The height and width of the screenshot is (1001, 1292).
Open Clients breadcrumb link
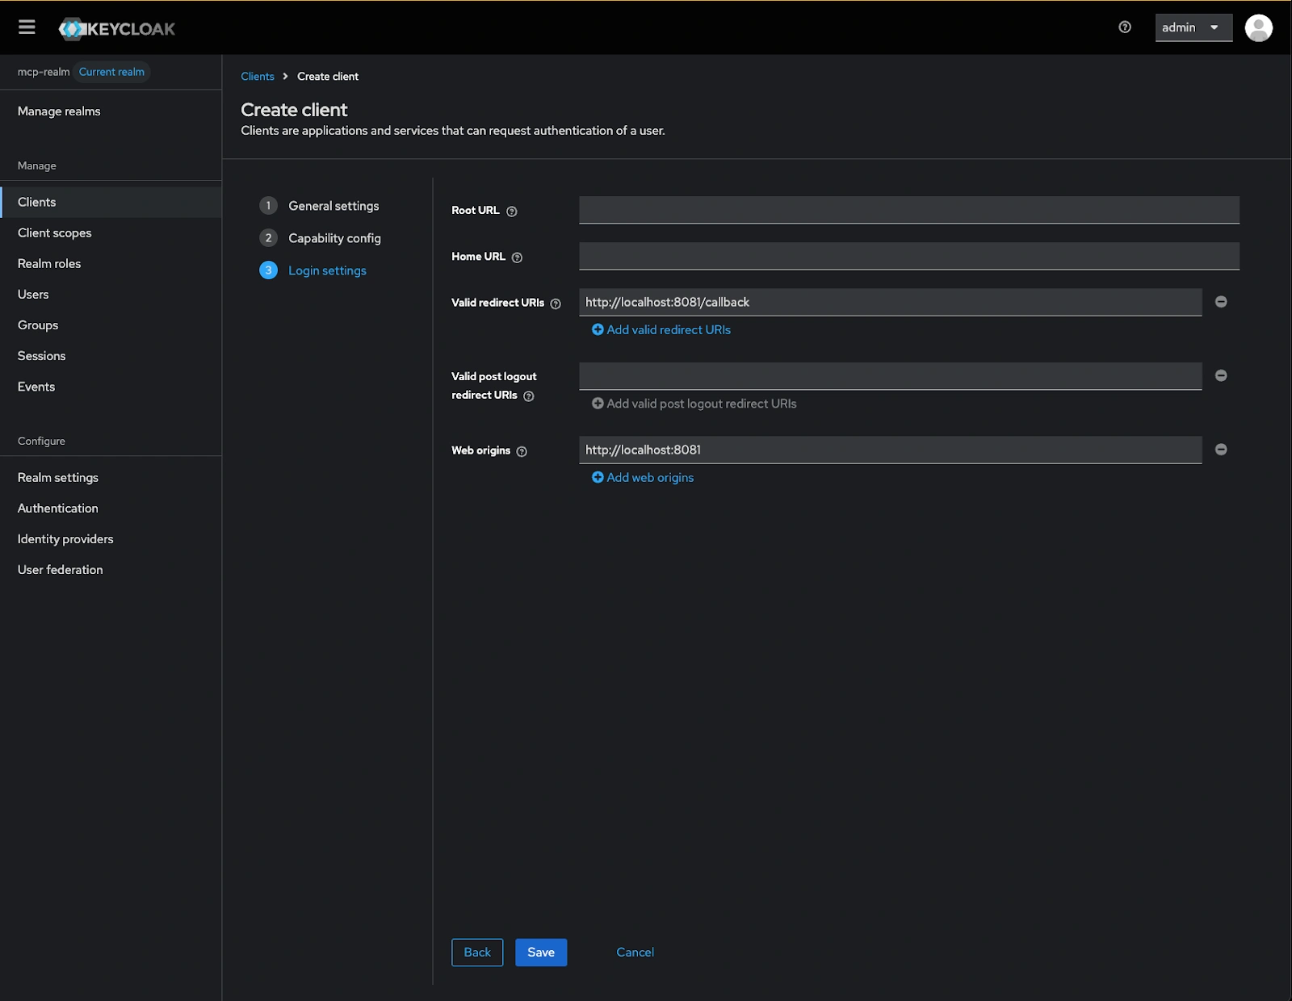(x=258, y=77)
